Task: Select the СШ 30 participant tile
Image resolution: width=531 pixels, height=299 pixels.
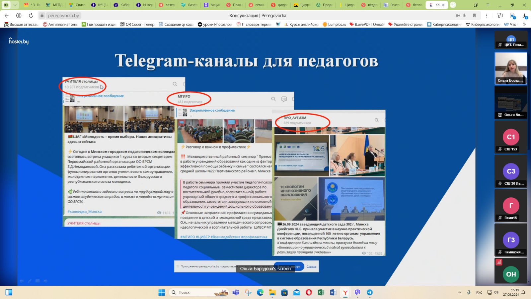Action: (x=511, y=171)
